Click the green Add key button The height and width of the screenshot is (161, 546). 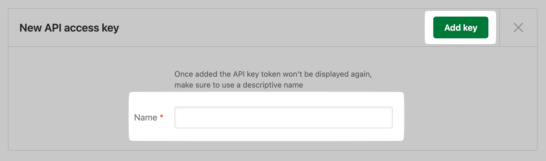point(461,27)
